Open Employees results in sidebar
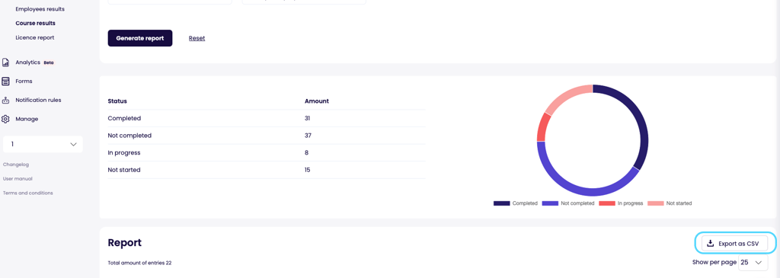Viewport: 780px width, 278px height. tap(40, 9)
